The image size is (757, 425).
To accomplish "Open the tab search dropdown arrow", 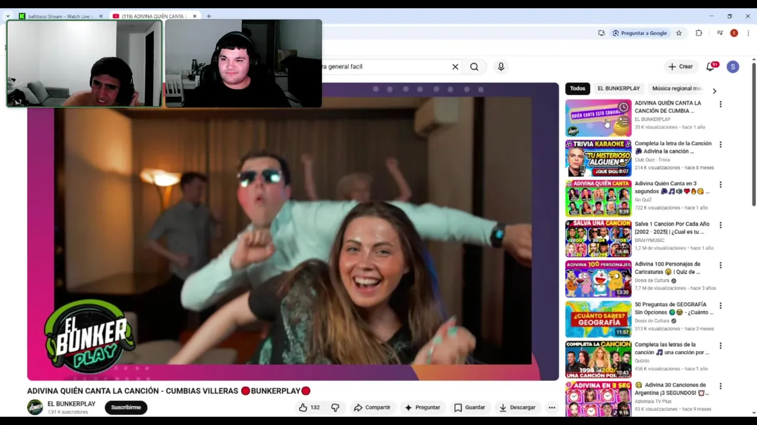I will point(7,16).
